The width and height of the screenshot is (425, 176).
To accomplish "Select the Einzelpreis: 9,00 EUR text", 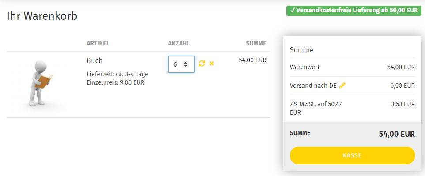I will 116,82.
